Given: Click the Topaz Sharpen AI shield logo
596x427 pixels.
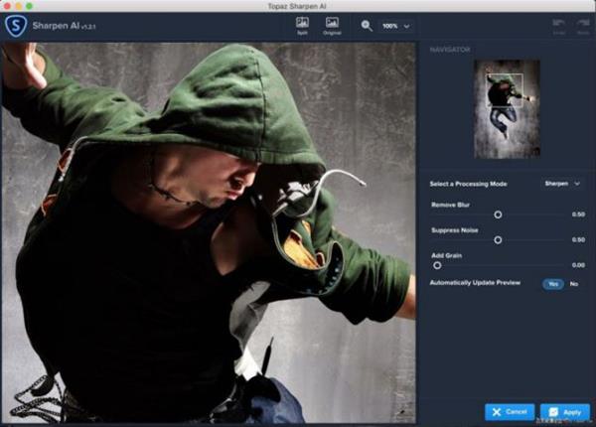Looking at the screenshot, I should click(15, 22).
